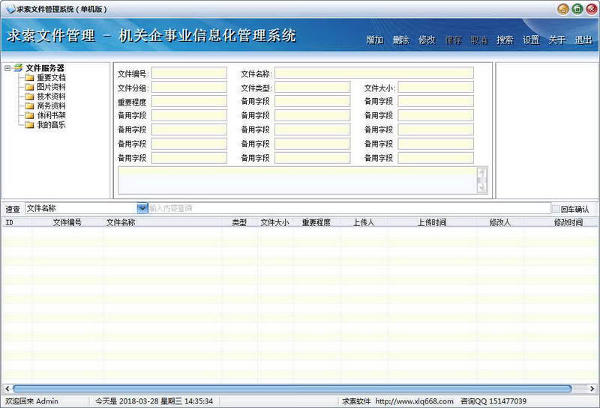Focus the 文件名称 input field

[373, 73]
